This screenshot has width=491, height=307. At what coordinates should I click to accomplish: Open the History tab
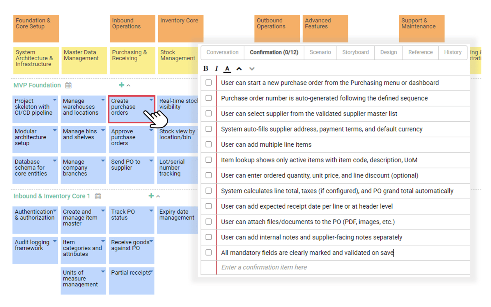click(453, 52)
